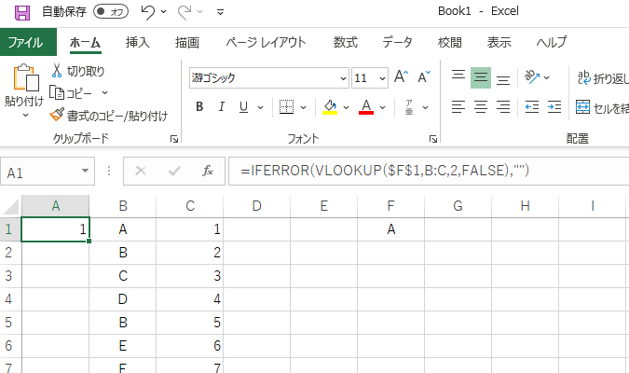The height and width of the screenshot is (373, 629).
Task: Toggle Bold formatting
Action: click(199, 107)
